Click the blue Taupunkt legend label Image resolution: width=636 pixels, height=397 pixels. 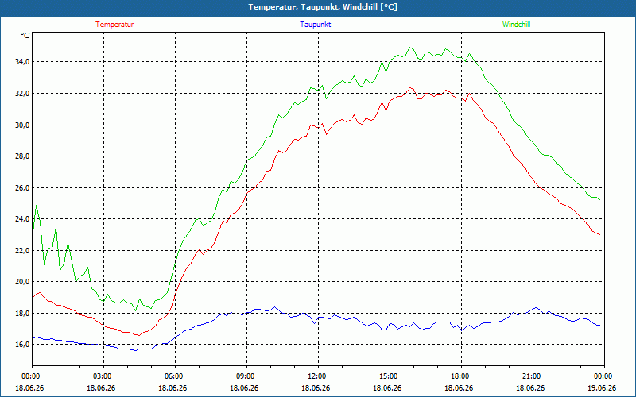point(315,25)
